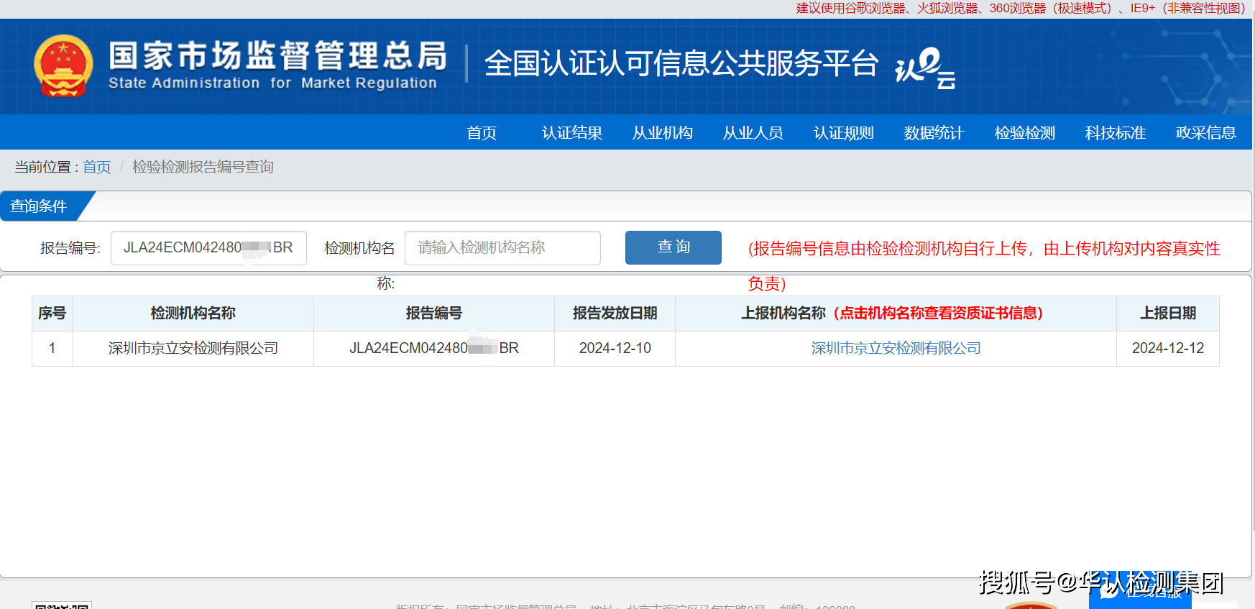Click the online customer service chat icon
Screen dimensions: 1255x609
point(1109,591)
